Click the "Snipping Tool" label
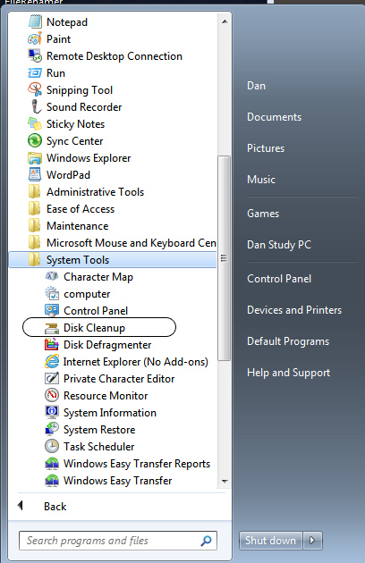 [80, 90]
